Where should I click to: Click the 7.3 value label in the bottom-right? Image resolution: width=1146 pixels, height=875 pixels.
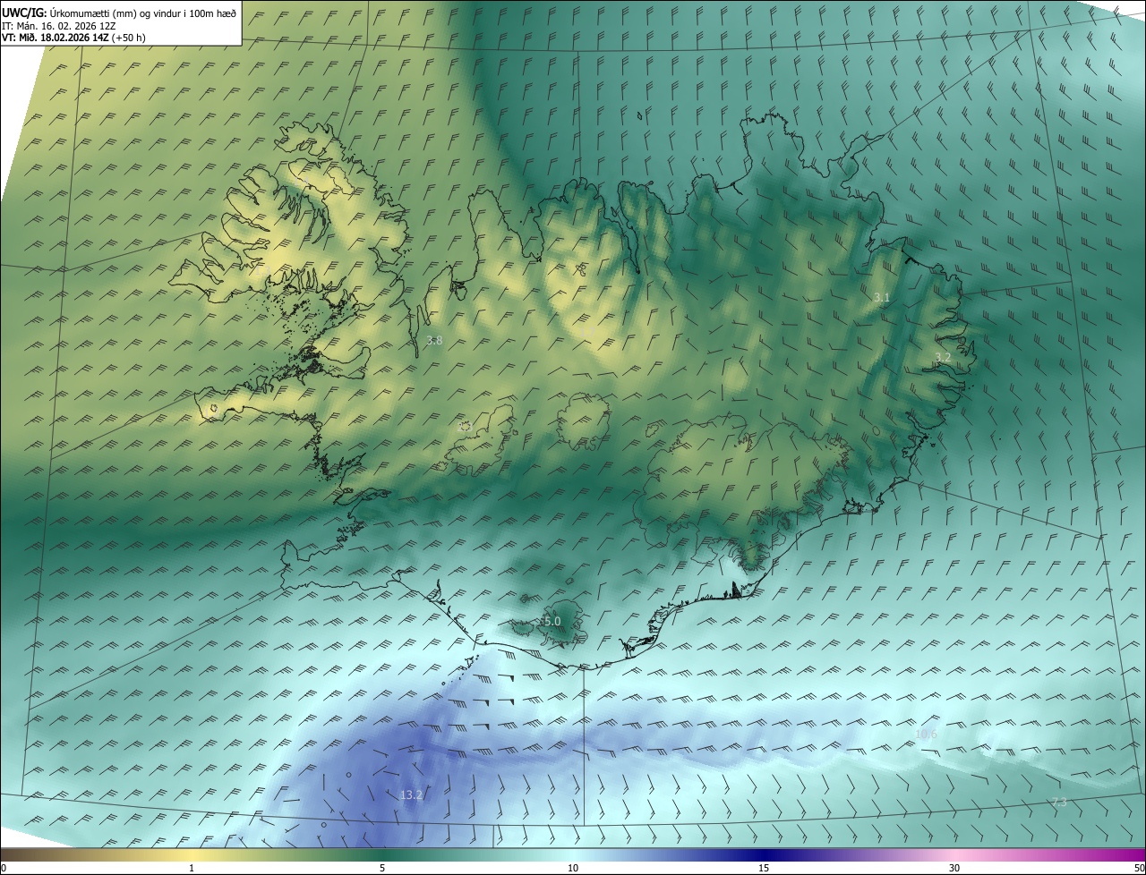(x=1059, y=803)
